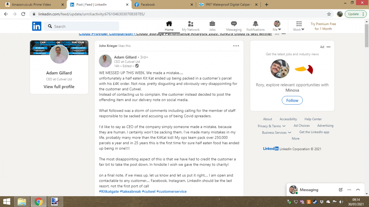Expand the Messaging panel chevron

pyautogui.click(x=358, y=190)
